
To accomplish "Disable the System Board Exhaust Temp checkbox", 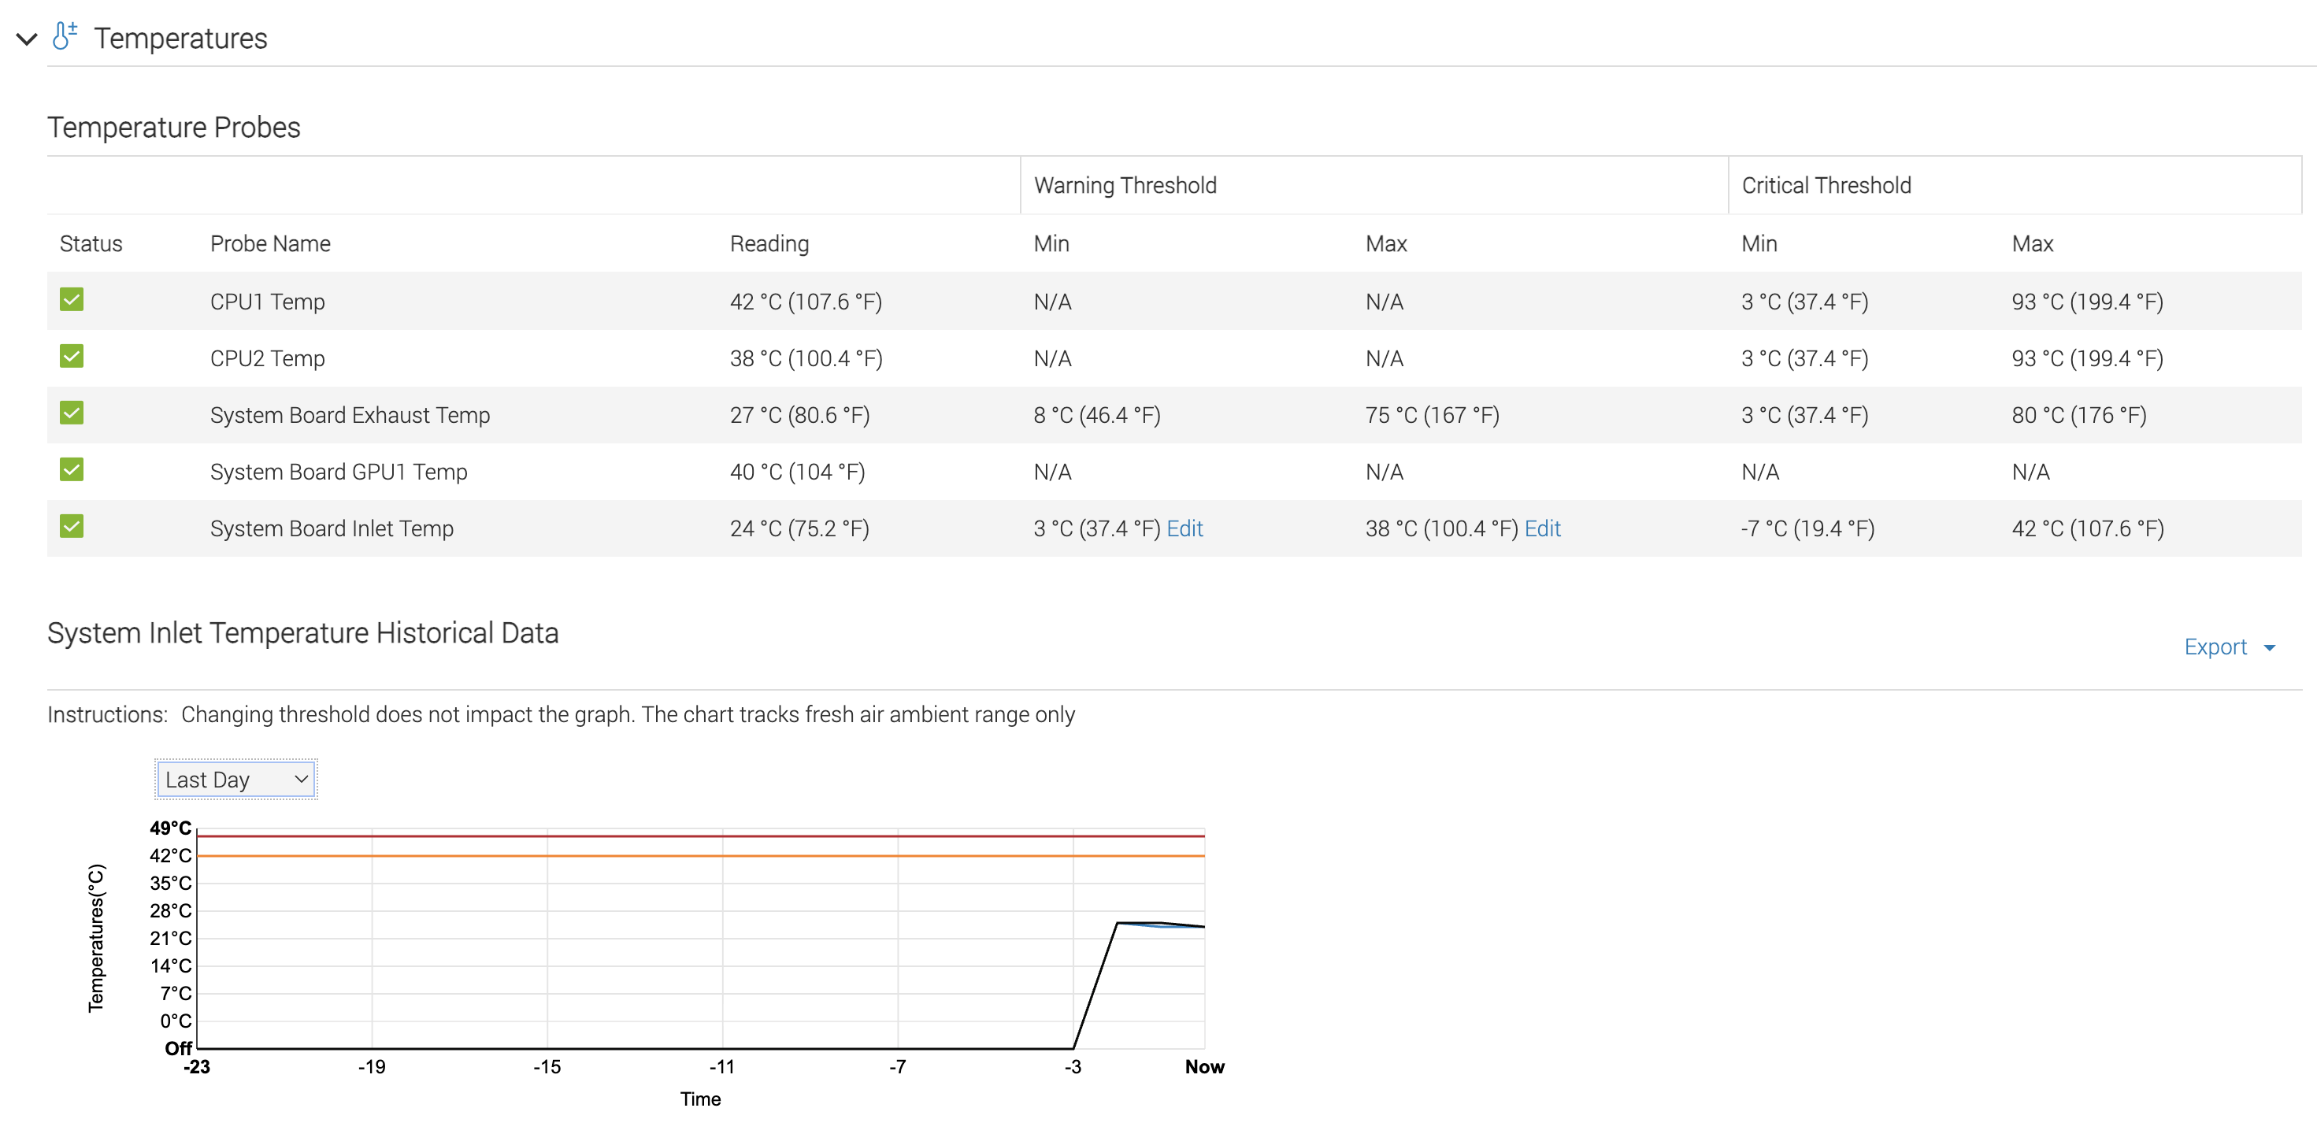I will tap(71, 413).
